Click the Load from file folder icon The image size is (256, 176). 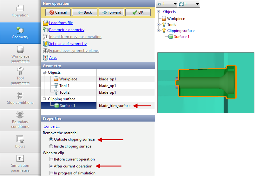tap(45, 23)
